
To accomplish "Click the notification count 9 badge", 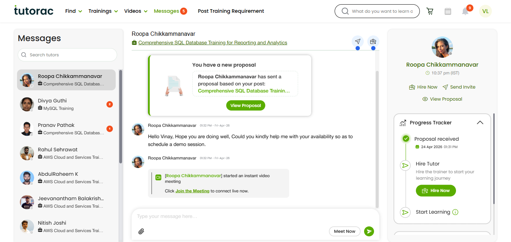I will pyautogui.click(x=470, y=8).
